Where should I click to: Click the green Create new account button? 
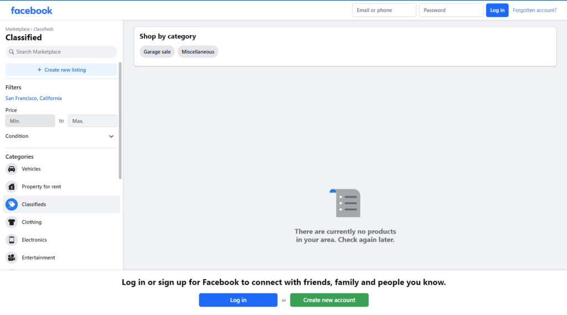coord(329,300)
